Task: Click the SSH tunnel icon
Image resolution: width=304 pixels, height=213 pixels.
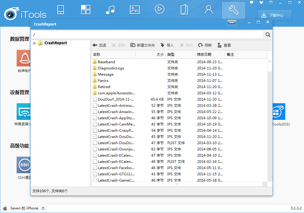Action: [x=24, y=165]
